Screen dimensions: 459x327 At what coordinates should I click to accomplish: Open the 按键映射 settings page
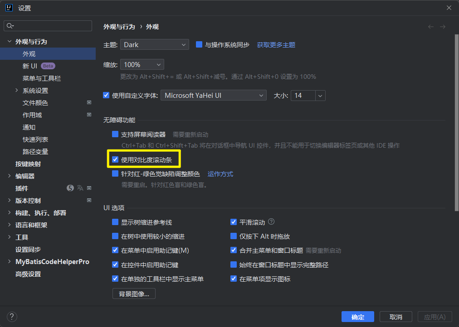click(28, 163)
